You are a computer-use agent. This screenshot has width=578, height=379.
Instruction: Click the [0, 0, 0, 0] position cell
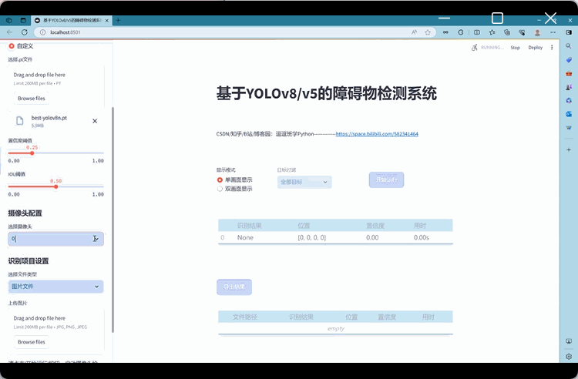click(x=312, y=237)
